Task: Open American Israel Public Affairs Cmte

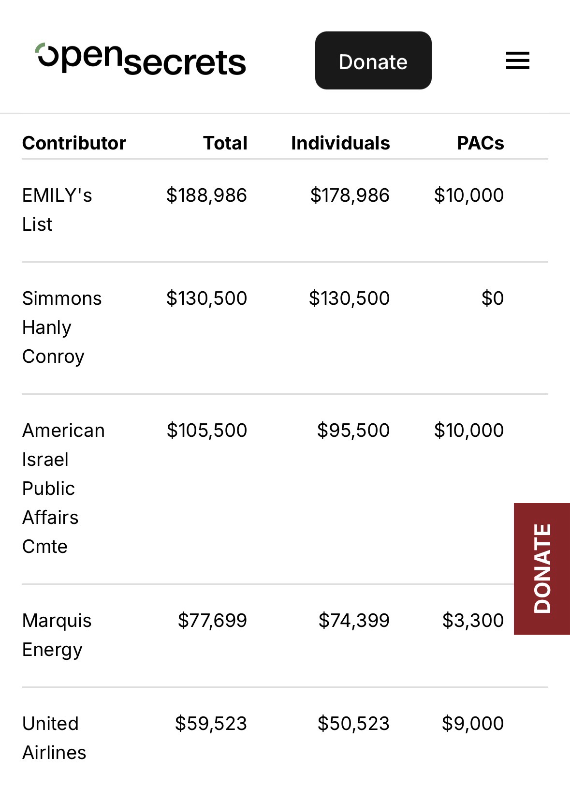Action: point(63,488)
